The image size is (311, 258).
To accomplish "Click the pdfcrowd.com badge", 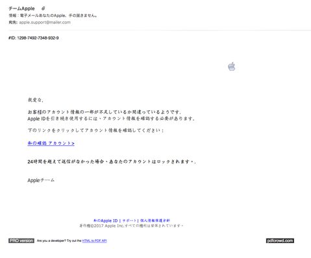I will [x=280, y=240].
